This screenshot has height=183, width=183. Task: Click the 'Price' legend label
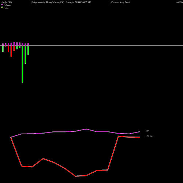(x=6, y=8)
